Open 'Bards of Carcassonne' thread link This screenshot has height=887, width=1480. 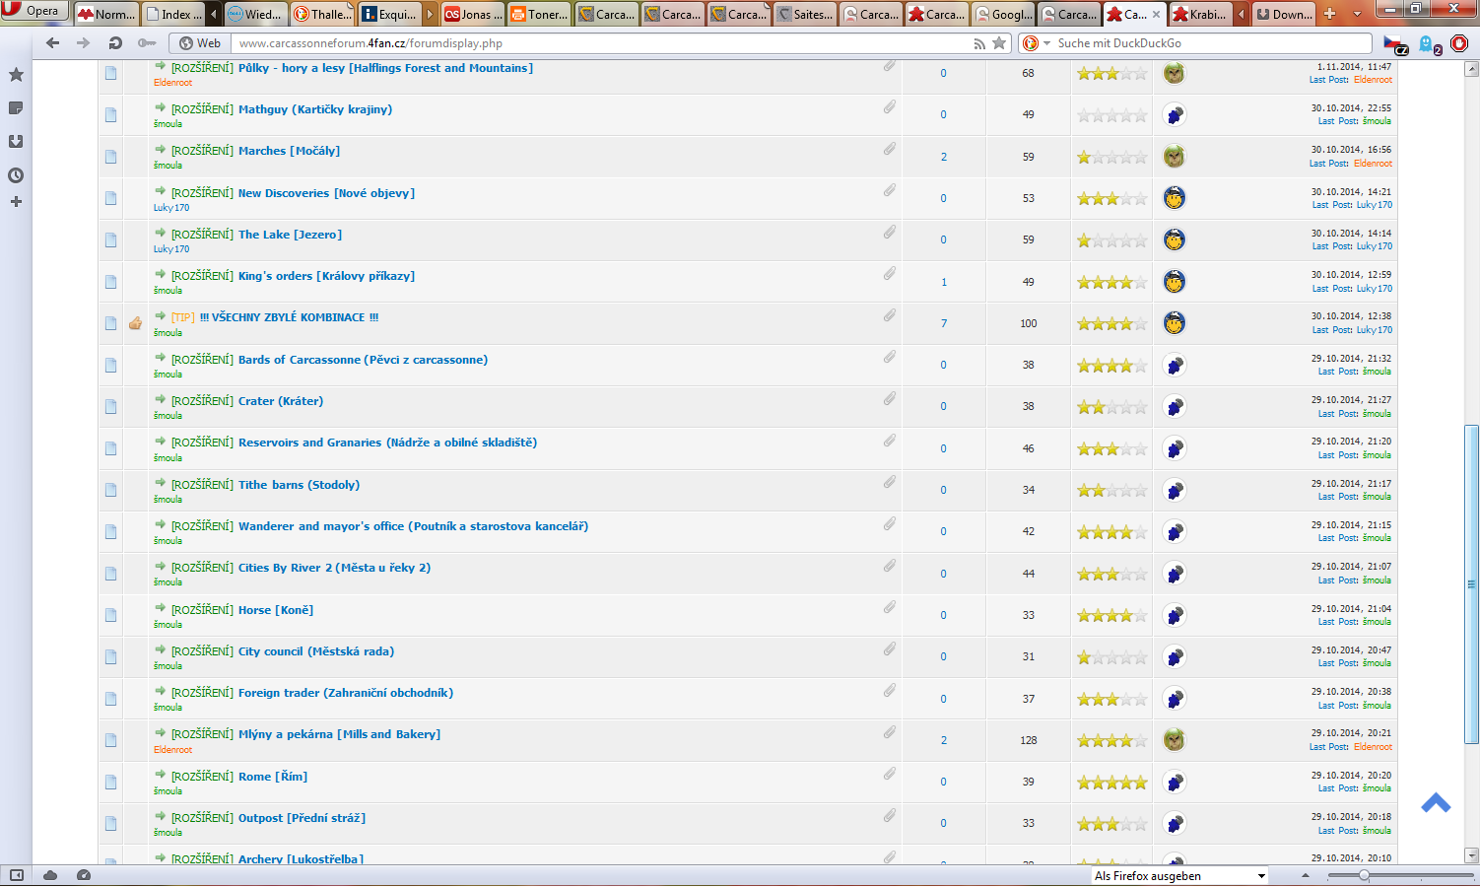362,360
